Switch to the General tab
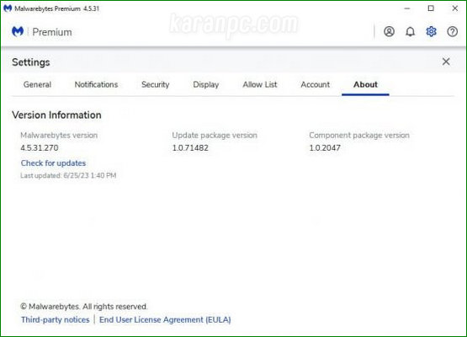467x337 pixels. (37, 84)
